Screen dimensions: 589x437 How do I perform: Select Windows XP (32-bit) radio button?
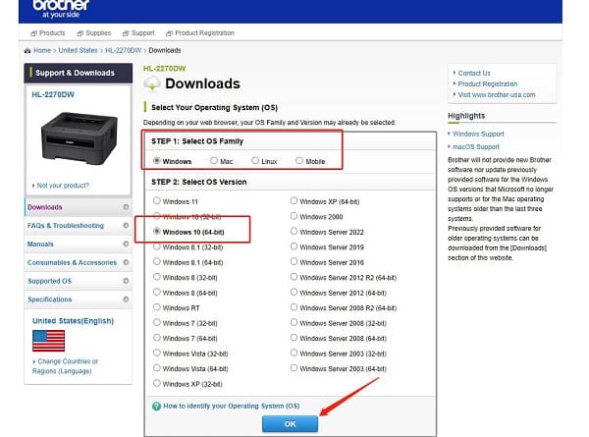[157, 383]
